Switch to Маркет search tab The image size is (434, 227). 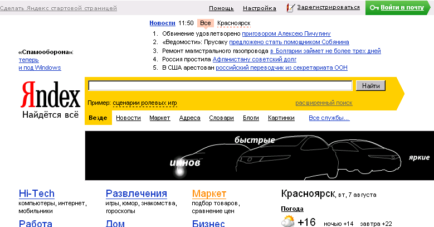[x=160, y=118]
